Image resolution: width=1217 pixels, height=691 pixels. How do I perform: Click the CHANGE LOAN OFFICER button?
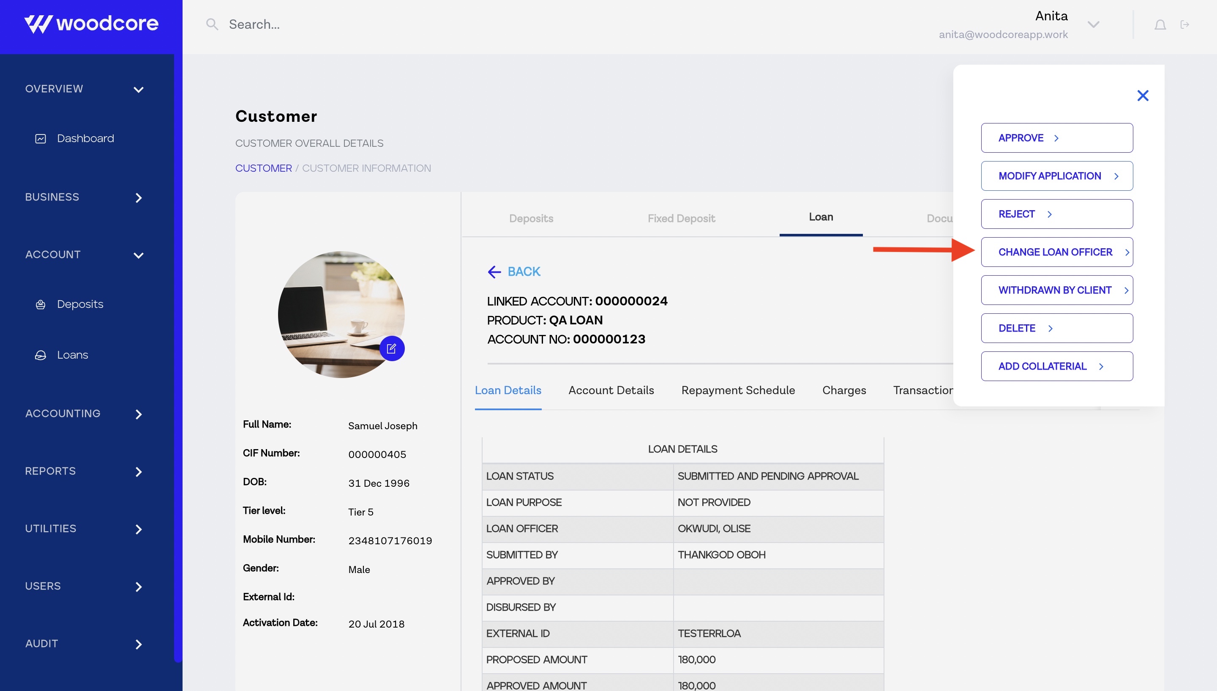[1056, 252]
